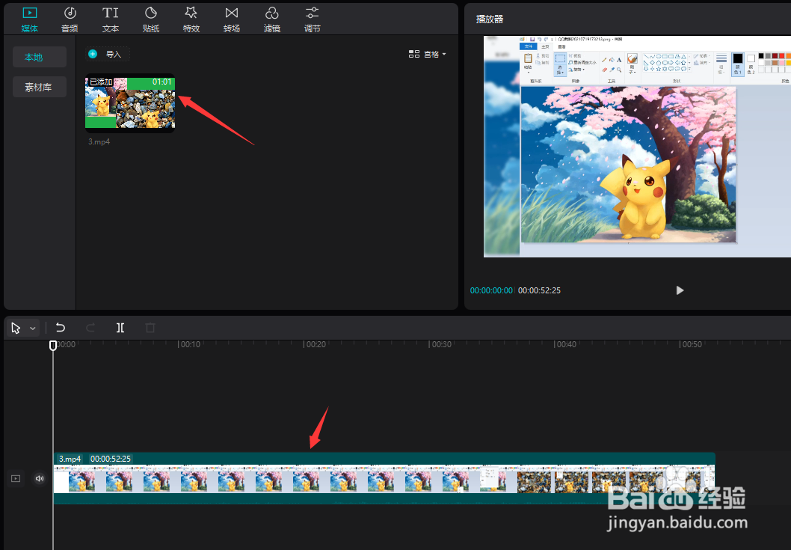
Task: Open the 素材库 material library
Action: pos(40,87)
